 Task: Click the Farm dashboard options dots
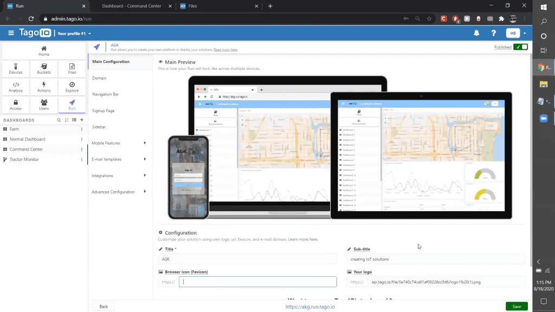(82, 129)
